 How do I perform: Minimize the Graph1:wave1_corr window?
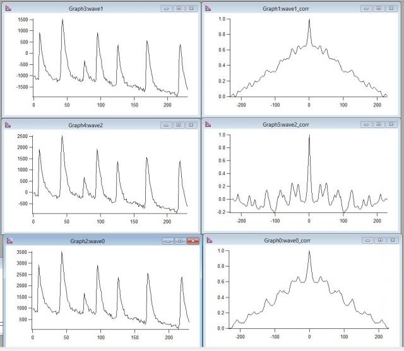367,9
